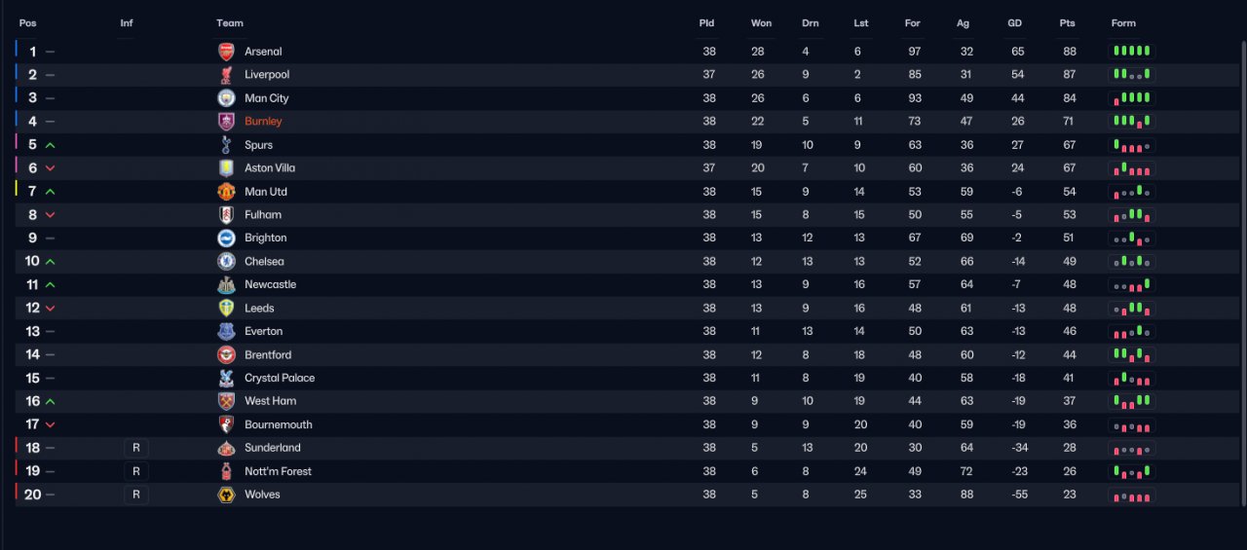
Task: Click the table's vertical scrollbar
Action: pyautogui.click(x=1242, y=273)
